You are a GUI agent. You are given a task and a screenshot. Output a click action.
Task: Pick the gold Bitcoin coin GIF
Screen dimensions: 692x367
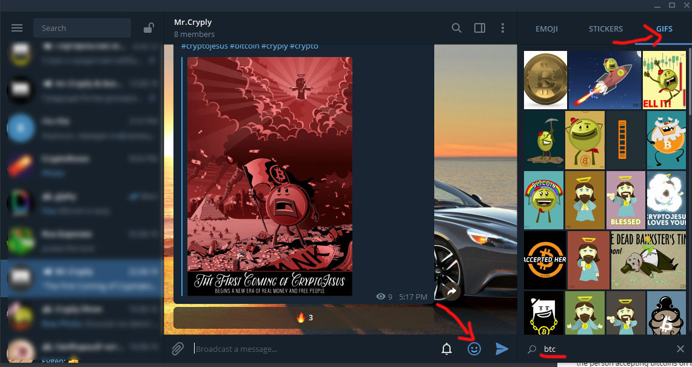(545, 80)
